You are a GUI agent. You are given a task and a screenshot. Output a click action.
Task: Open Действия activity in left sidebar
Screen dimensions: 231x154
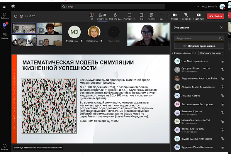coord(5,16)
